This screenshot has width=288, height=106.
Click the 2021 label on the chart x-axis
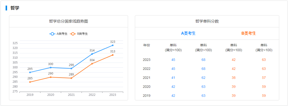tap(71, 95)
